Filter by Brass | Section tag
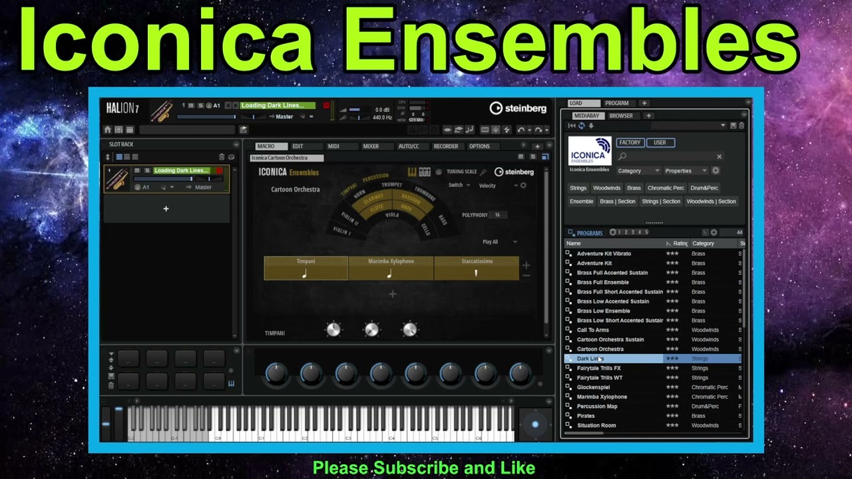 (x=618, y=202)
